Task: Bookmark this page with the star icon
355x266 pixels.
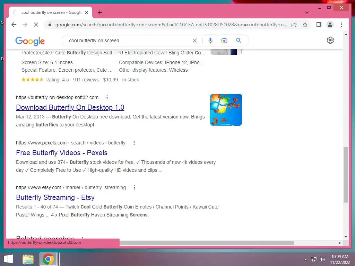Action: (x=305, y=25)
